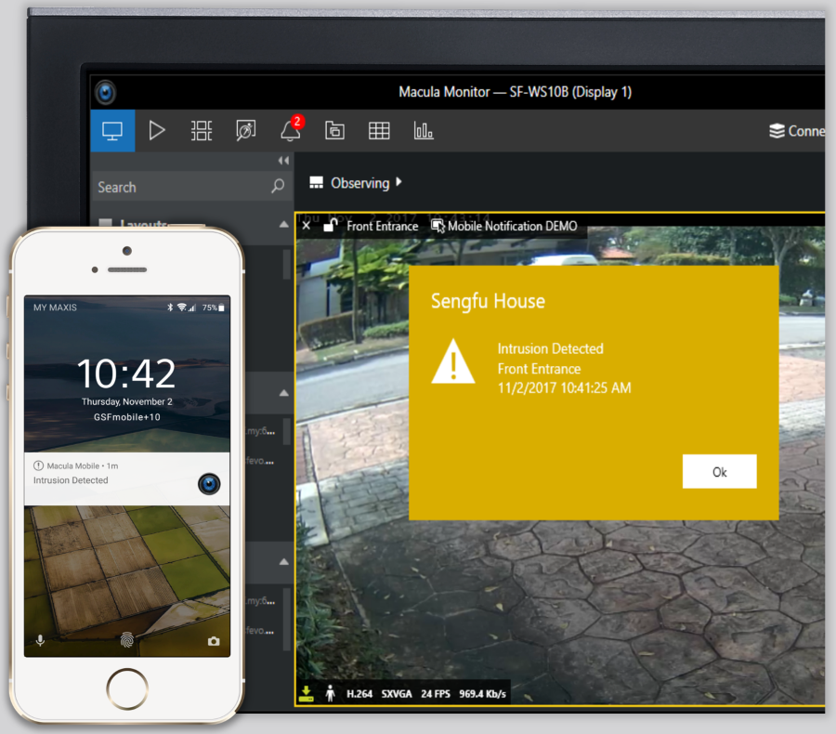Close the Front Entrance camera tile
This screenshot has height=734, width=836.
pos(306,226)
